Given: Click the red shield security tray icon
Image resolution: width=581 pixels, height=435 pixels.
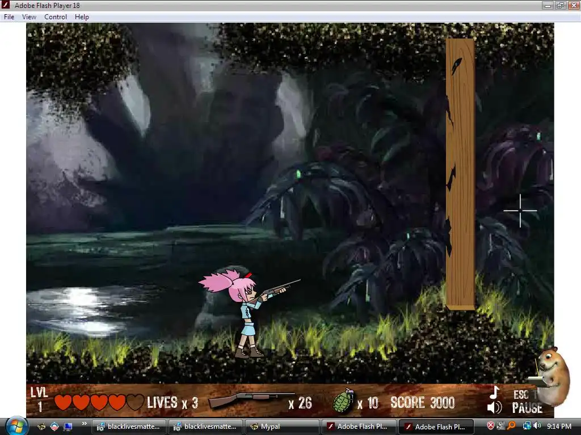Looking at the screenshot, I should click(x=490, y=426).
